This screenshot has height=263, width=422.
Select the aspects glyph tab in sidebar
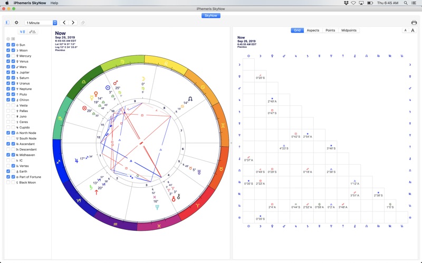[32, 32]
